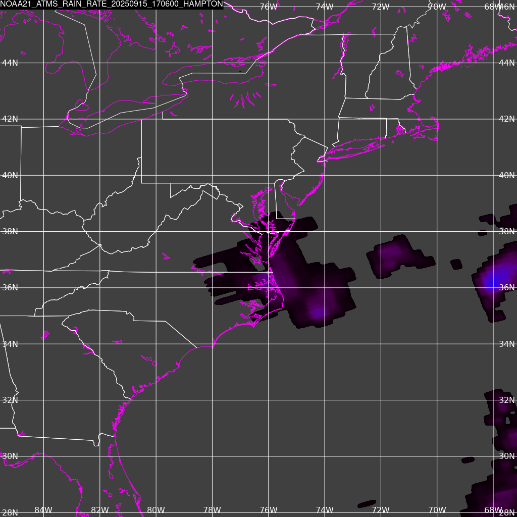This screenshot has width=517, height=517.
Task: Click the 76W label on top edge
Action: pos(269,7)
